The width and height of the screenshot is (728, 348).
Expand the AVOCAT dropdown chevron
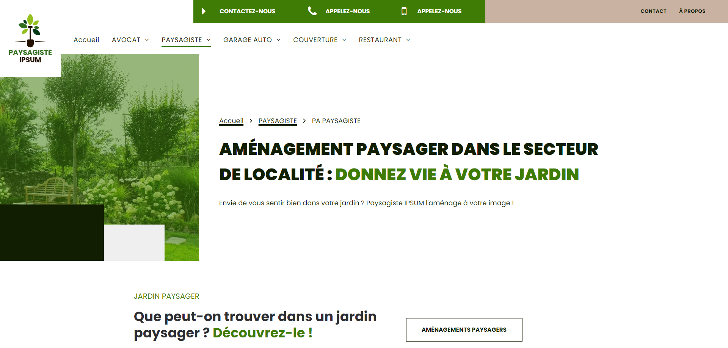[x=147, y=40]
